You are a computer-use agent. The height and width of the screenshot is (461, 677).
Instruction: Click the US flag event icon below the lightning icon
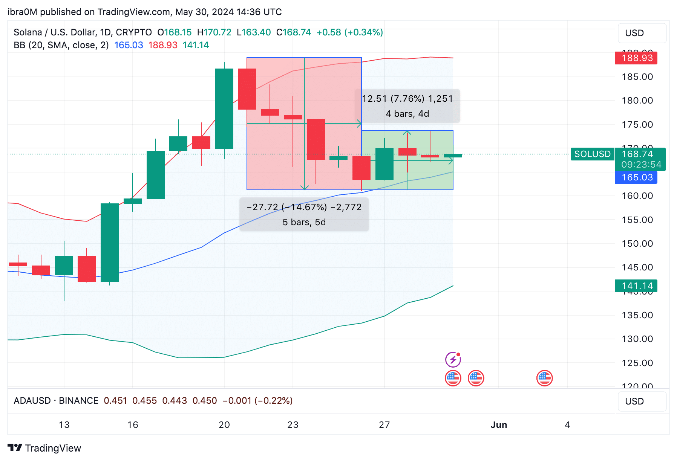453,378
